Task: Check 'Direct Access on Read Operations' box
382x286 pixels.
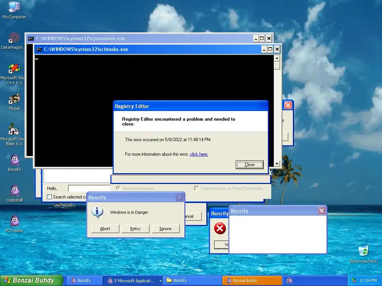Action: 197,188
